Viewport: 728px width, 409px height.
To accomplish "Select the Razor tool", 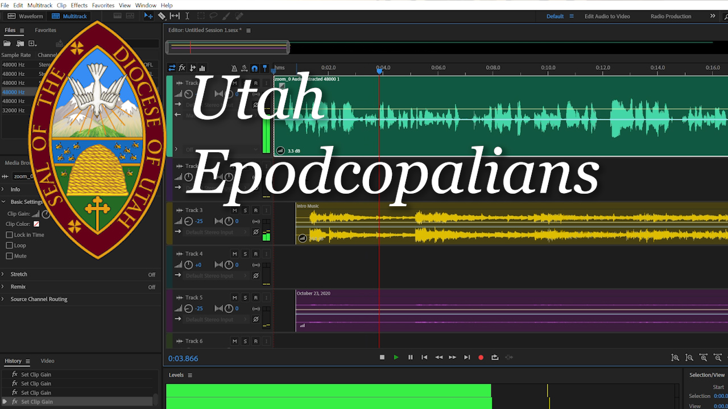I will tap(162, 16).
